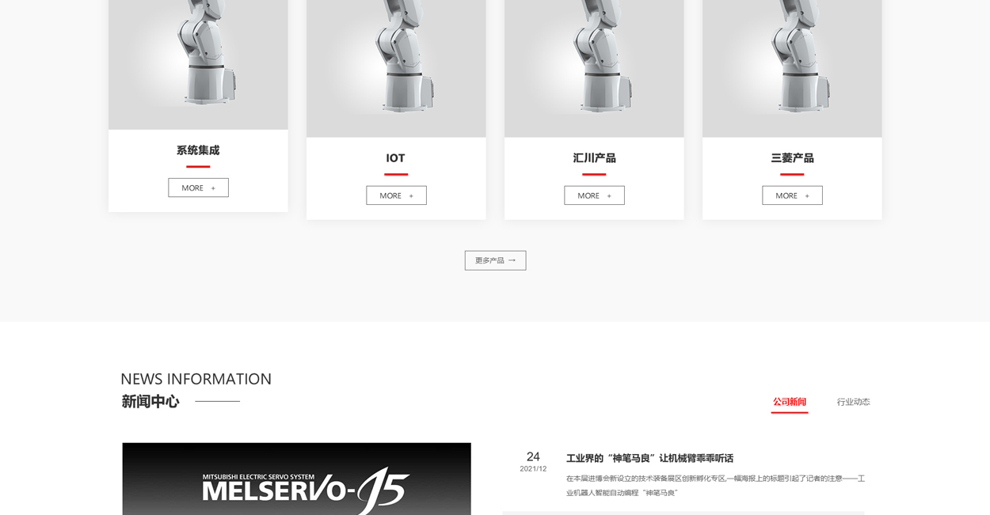Click the plus icon in IOT MORE button
990x515 pixels.
[411, 196]
